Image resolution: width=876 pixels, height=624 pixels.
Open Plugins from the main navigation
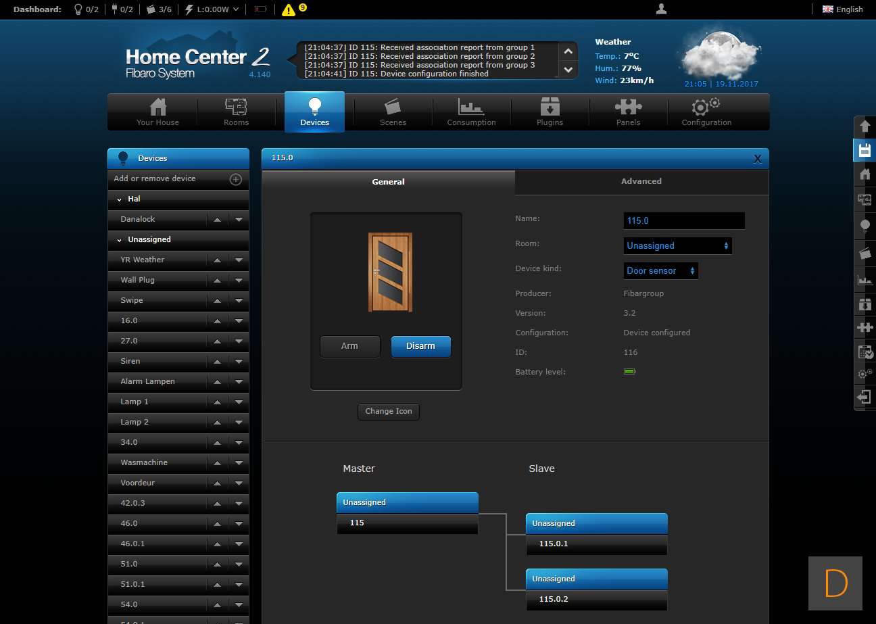[550, 112]
